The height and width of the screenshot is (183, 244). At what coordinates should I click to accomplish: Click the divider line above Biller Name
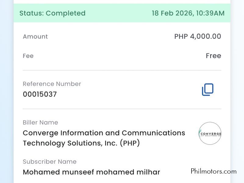pyautogui.click(x=122, y=109)
